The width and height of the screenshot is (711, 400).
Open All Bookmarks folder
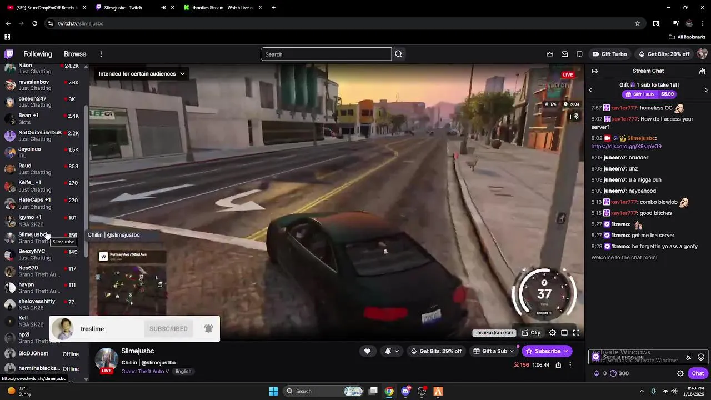pyautogui.click(x=687, y=37)
